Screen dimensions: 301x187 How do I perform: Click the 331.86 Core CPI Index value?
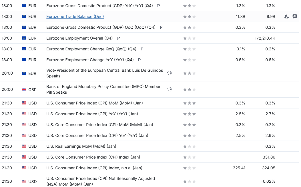pos(269,157)
